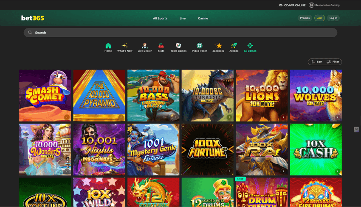This screenshot has height=207, width=361.
Task: Select the All Games icon
Action: 250,45
